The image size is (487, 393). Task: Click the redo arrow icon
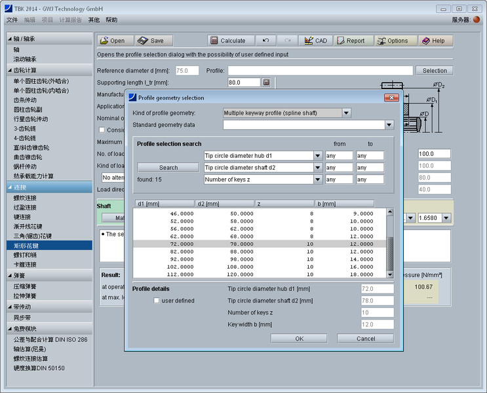click(287, 41)
